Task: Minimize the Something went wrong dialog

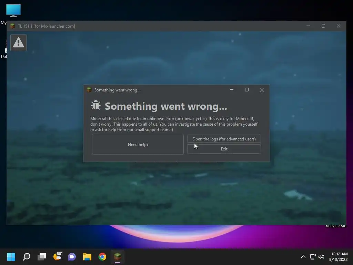Action: point(231,90)
